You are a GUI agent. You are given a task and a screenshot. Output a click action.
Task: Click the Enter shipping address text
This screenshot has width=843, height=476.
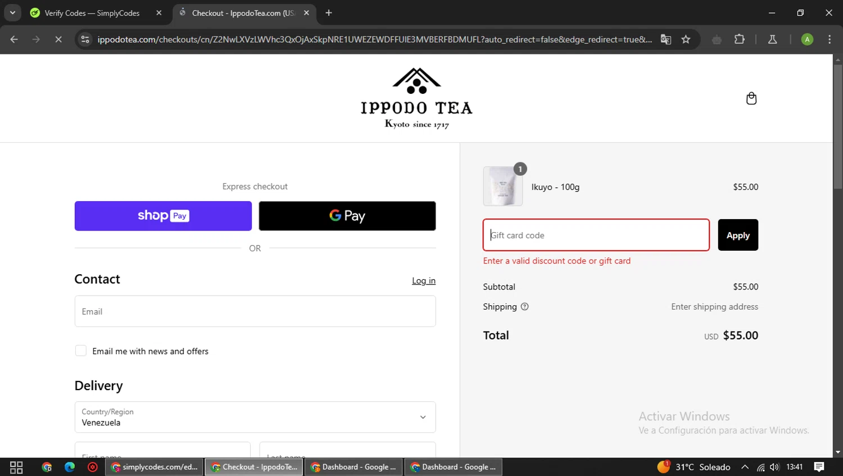(x=714, y=307)
